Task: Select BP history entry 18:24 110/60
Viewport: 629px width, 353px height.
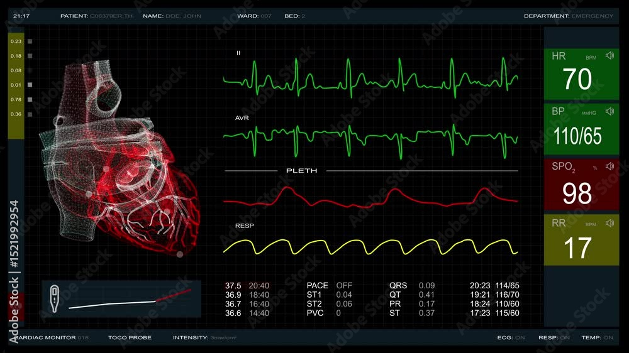Action: click(494, 304)
